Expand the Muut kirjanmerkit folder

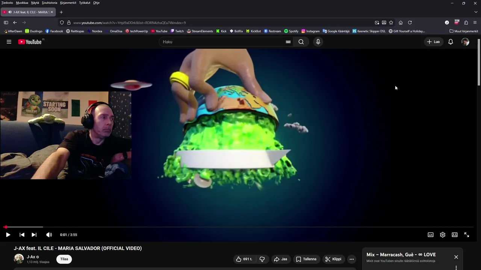tap(464, 31)
